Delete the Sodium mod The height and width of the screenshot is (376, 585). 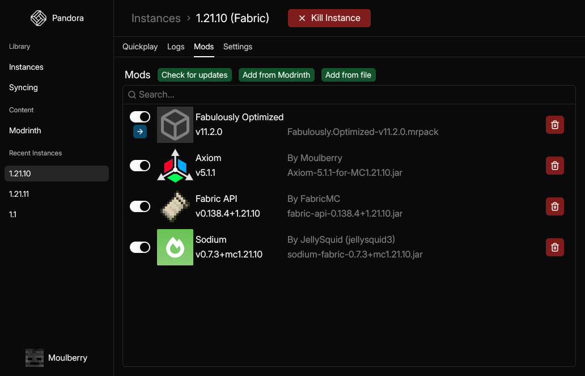(x=555, y=247)
